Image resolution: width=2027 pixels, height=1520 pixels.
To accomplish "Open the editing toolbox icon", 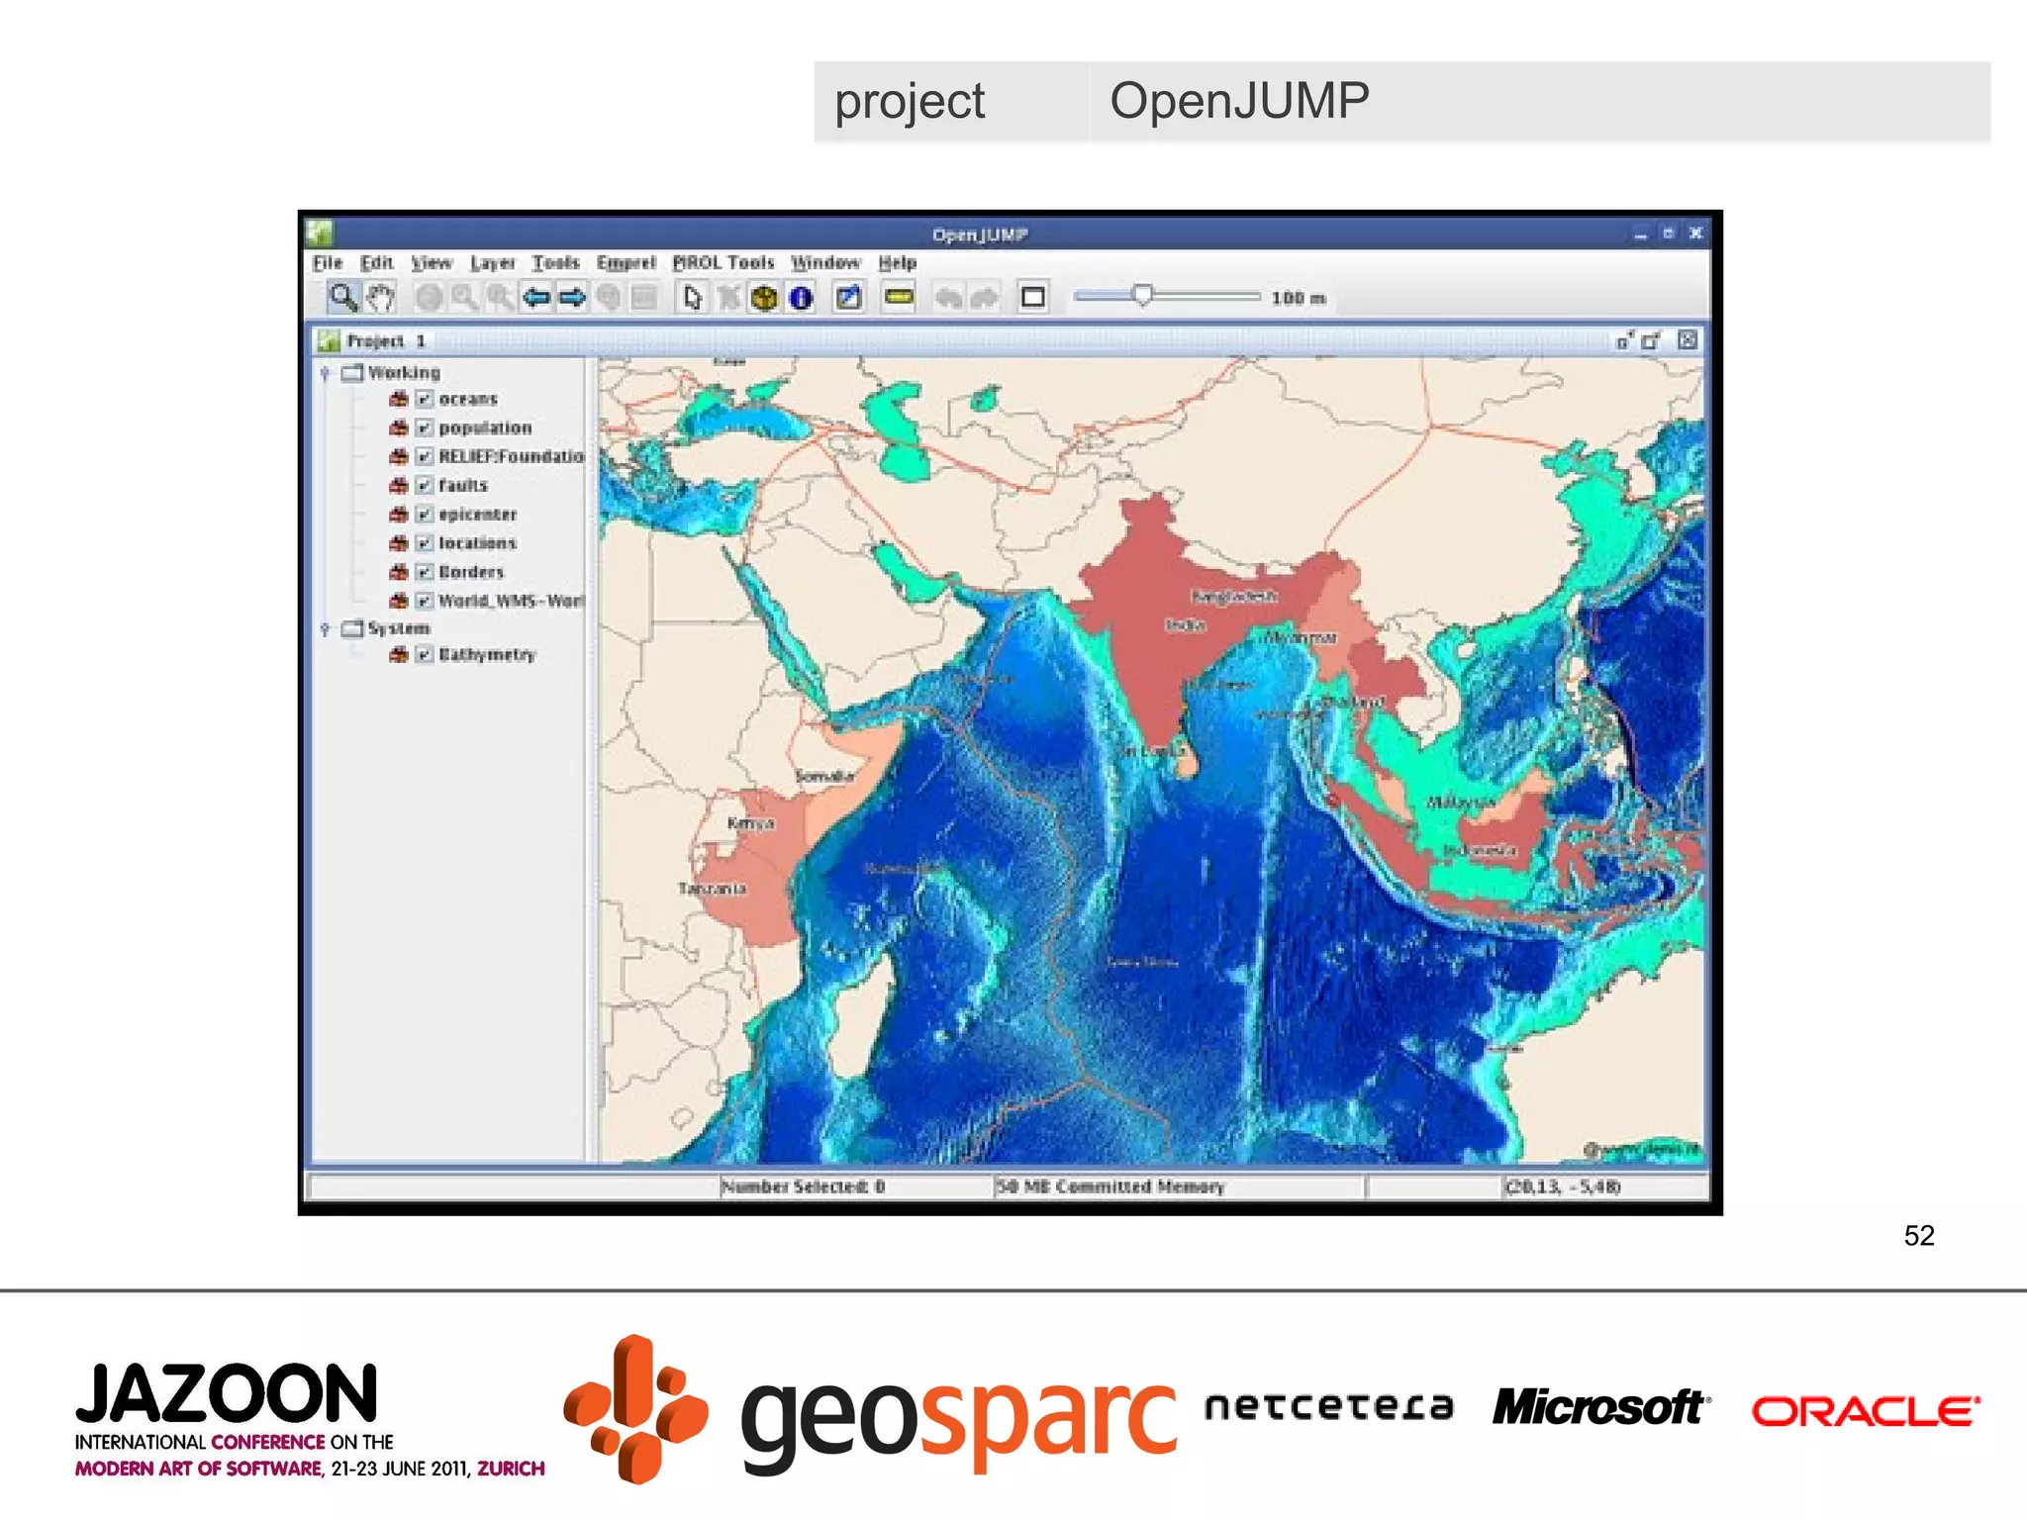I will tap(848, 297).
